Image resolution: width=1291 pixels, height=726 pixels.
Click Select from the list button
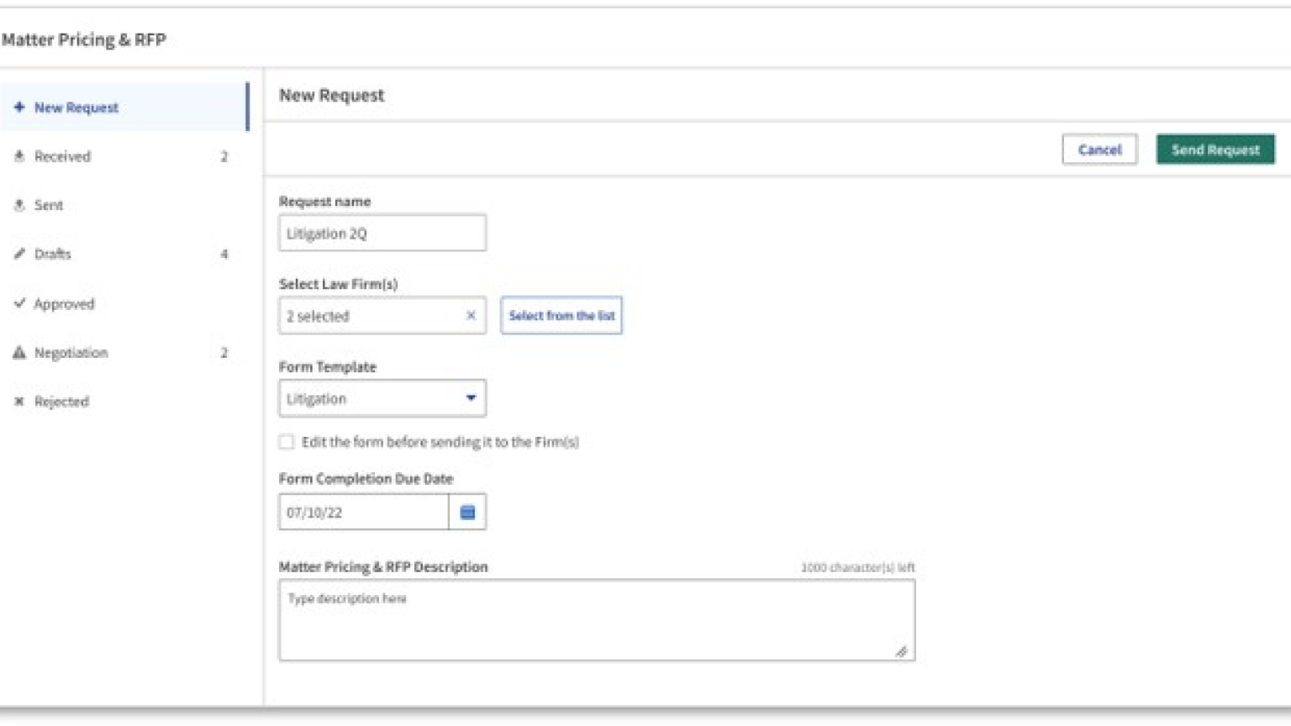[561, 316]
